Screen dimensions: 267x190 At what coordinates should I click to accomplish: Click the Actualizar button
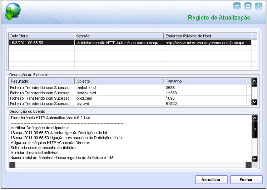click(x=211, y=180)
